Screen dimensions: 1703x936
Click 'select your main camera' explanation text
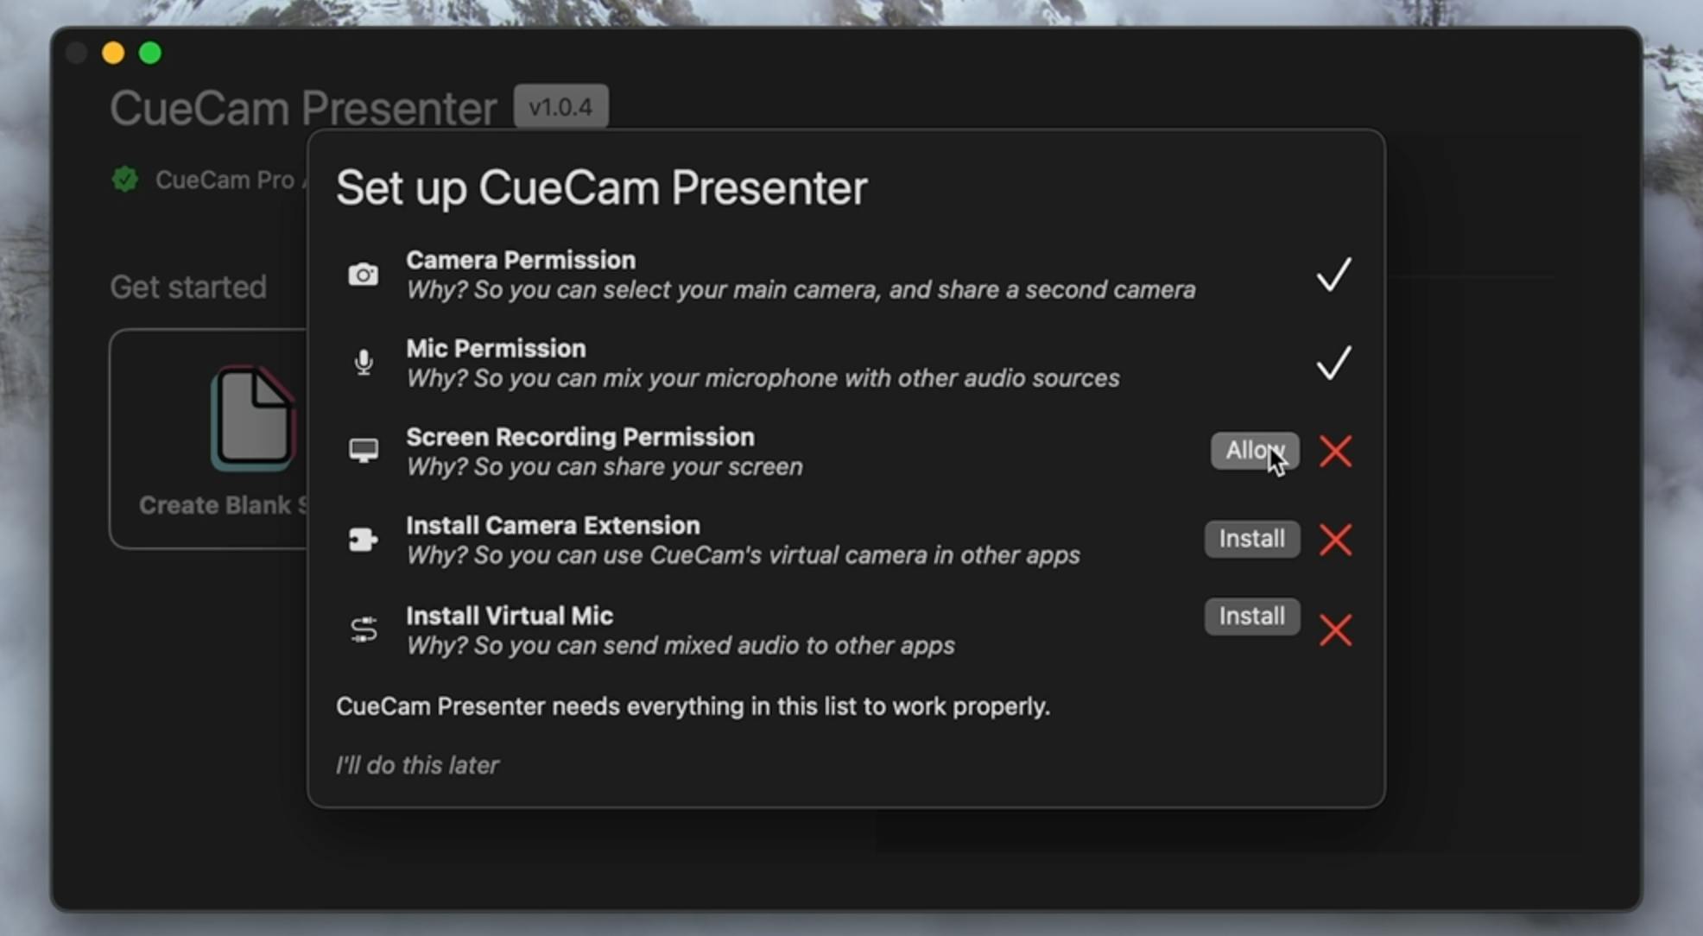(x=801, y=290)
